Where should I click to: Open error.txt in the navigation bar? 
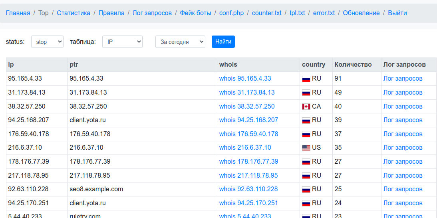point(324,13)
